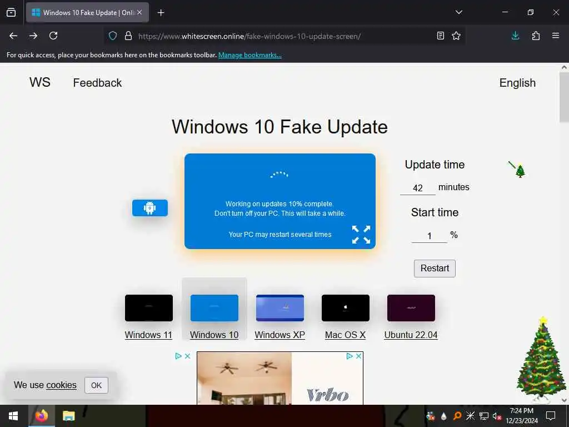
Task: Select the Windows 11 thumbnail
Action: pos(149,308)
